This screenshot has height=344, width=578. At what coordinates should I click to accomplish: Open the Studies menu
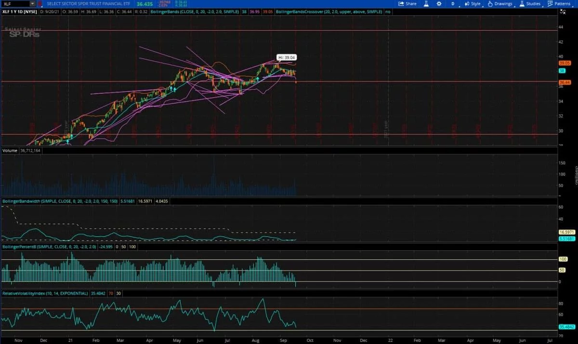(x=530, y=3)
